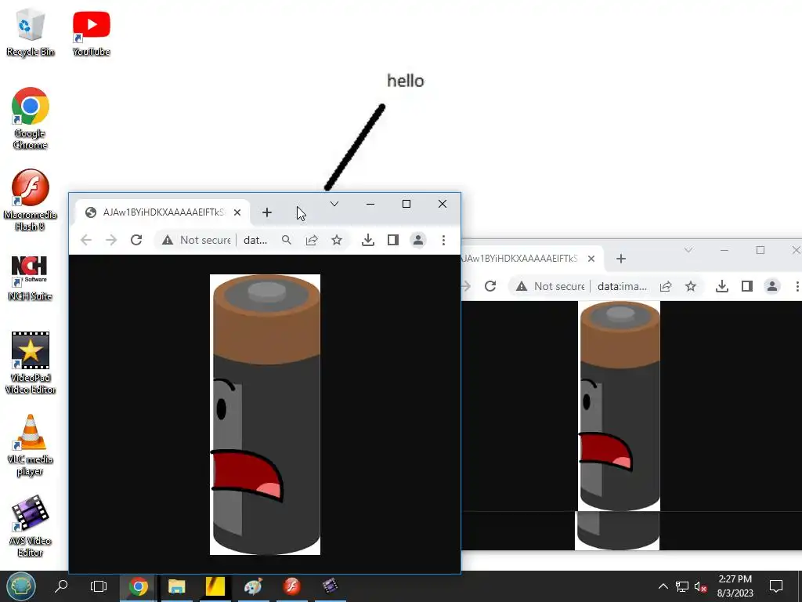Open File Explorer from the taskbar
This screenshot has height=602, width=802.
pos(176,586)
